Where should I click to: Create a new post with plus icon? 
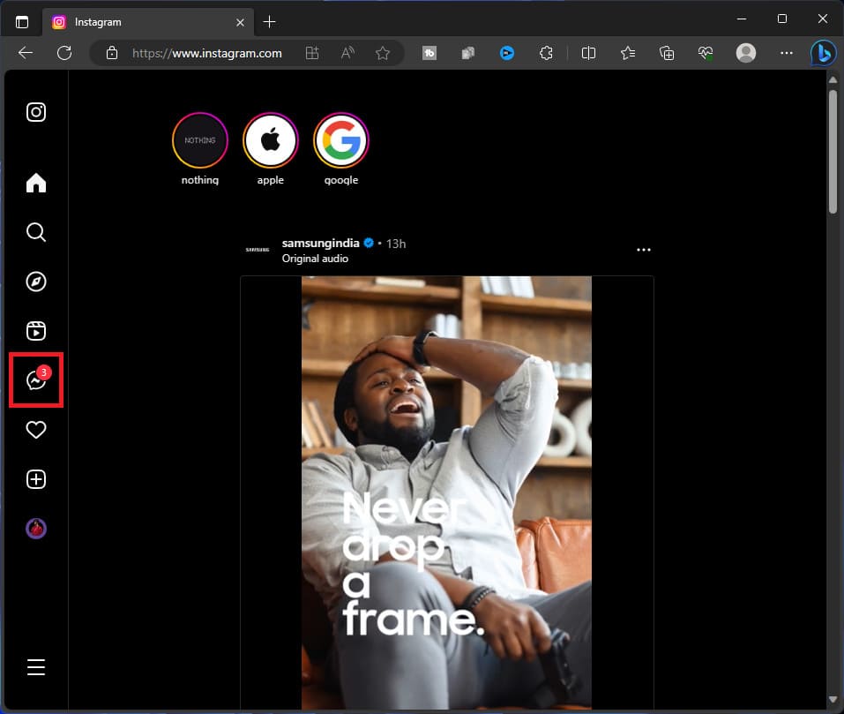[x=36, y=479]
